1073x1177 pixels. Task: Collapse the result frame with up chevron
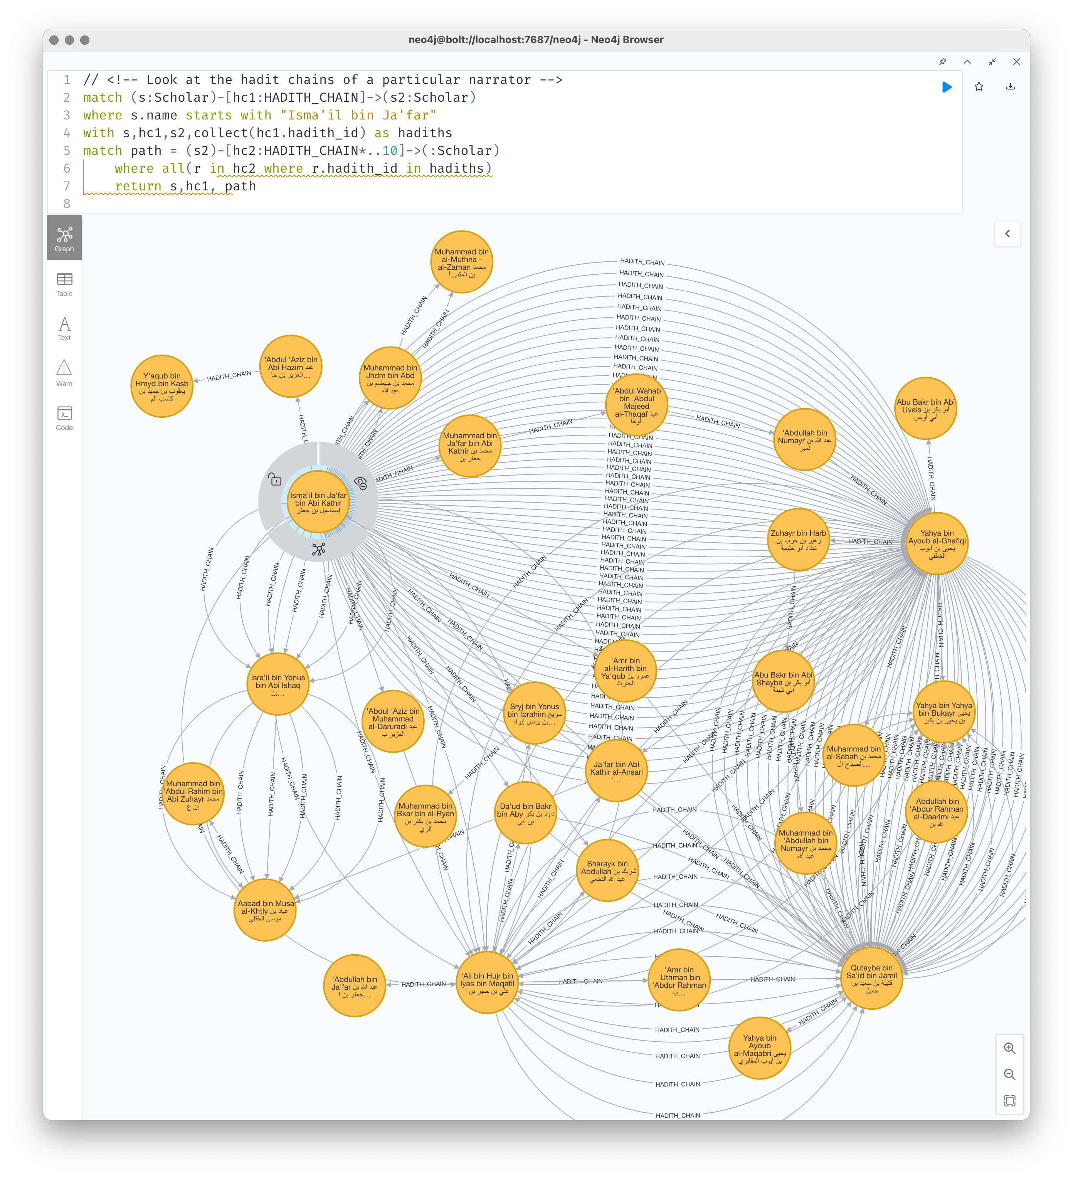[x=967, y=62]
